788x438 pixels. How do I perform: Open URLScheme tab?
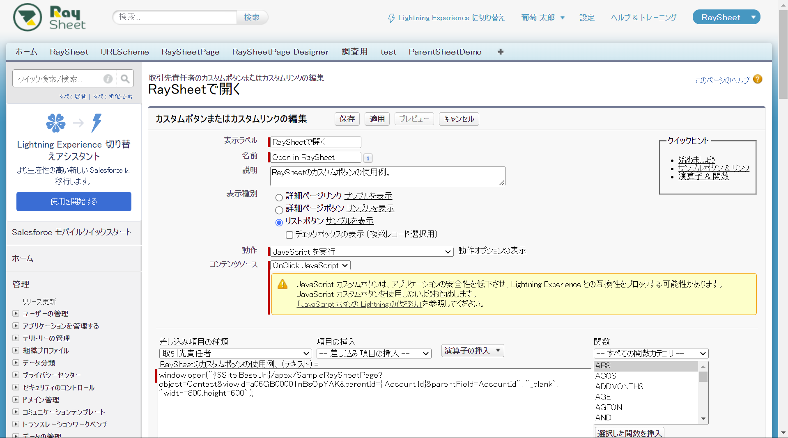coord(125,52)
